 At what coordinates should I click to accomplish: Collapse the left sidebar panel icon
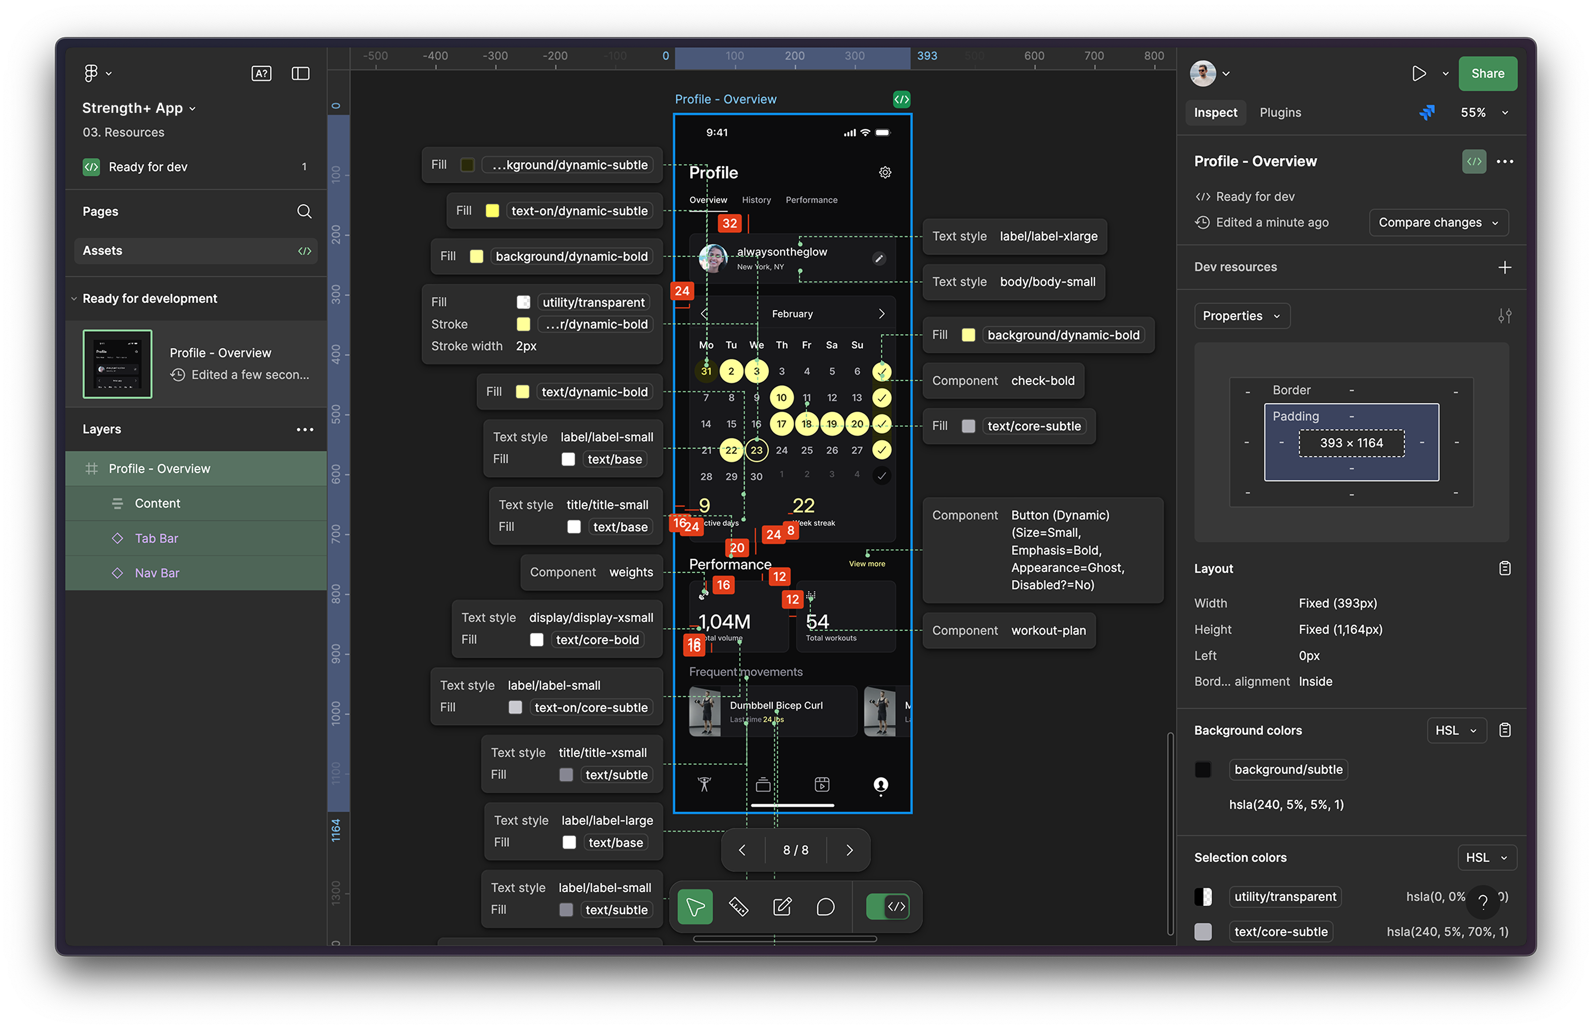(300, 73)
